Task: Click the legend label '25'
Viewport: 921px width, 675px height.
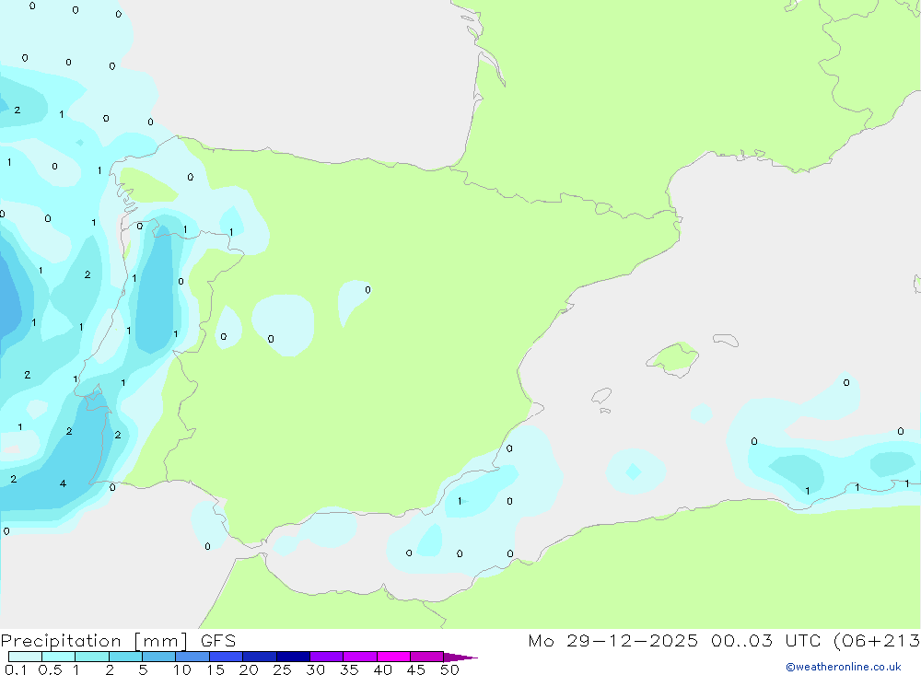Action: pyautogui.click(x=283, y=669)
